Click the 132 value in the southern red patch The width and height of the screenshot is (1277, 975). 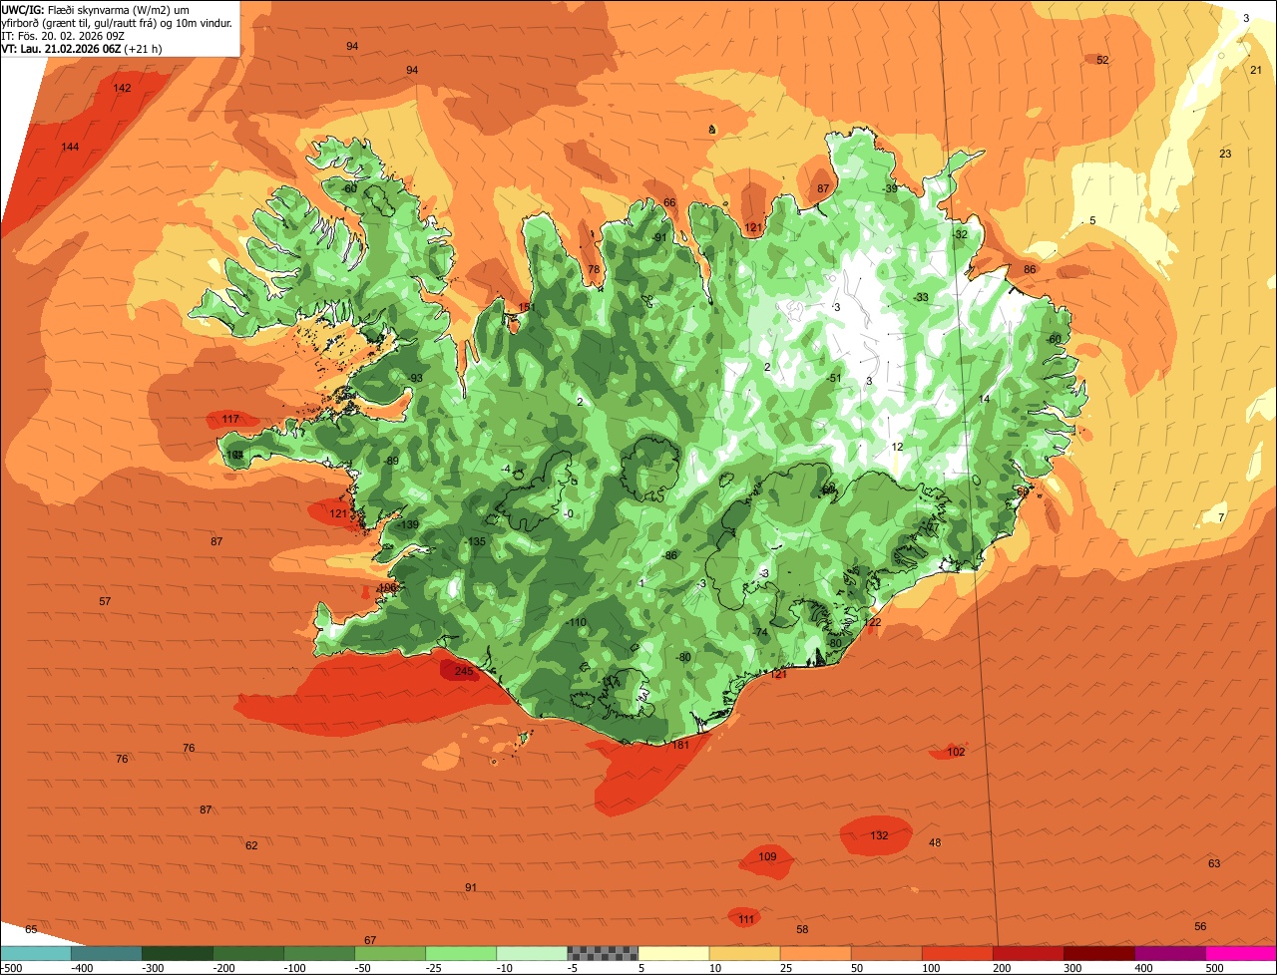[x=879, y=835]
